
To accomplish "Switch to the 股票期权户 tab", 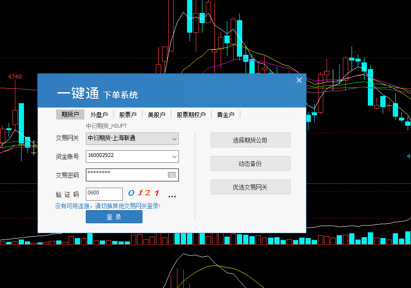I will (x=191, y=115).
